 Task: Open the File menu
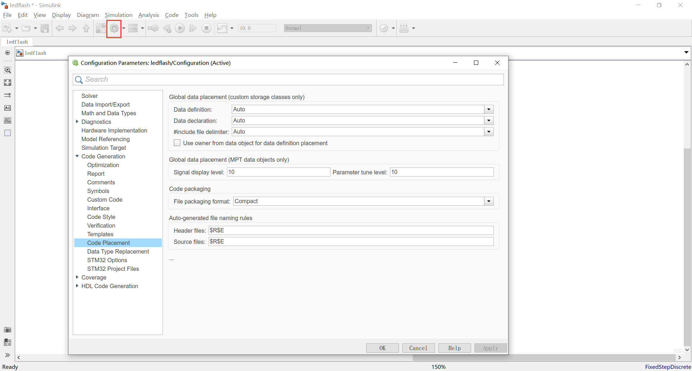coord(7,15)
